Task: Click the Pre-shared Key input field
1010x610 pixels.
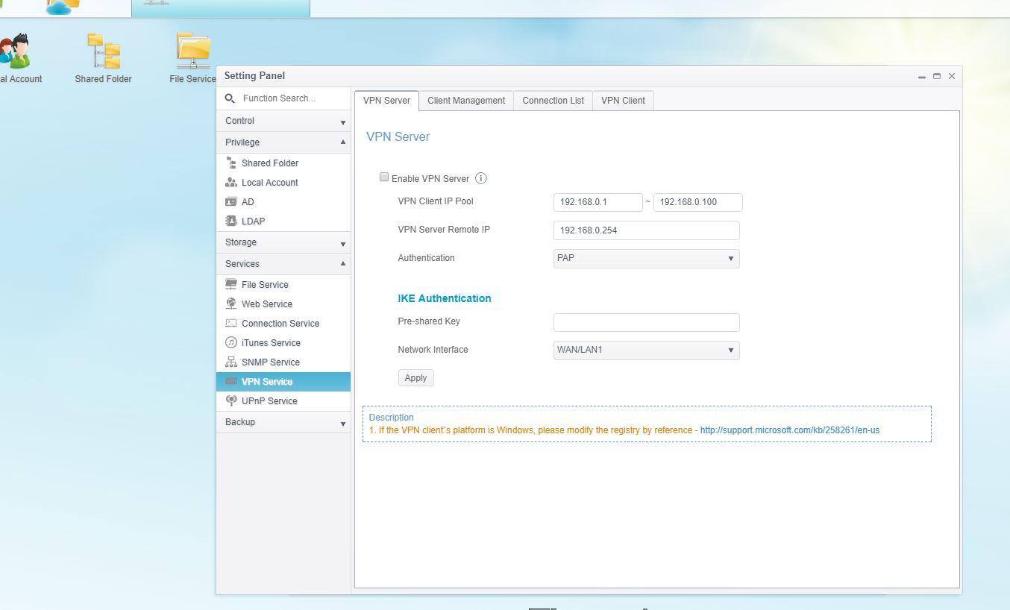Action: click(646, 322)
